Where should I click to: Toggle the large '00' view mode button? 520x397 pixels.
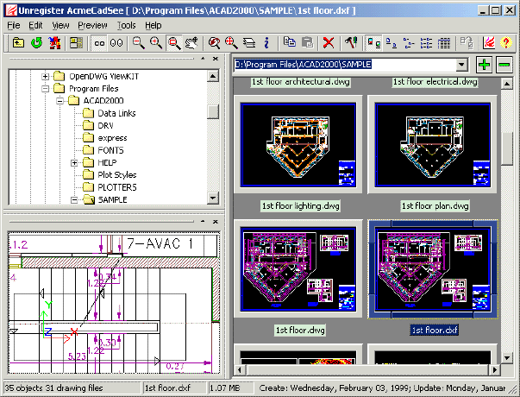tap(116, 43)
